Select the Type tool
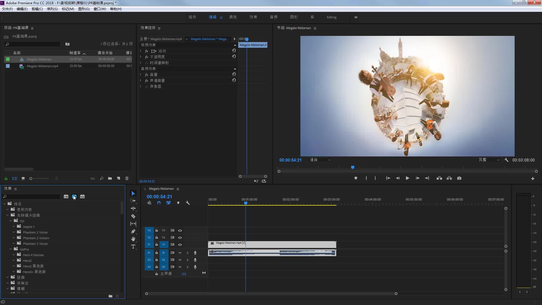Viewport: 542px width, 305px height. point(133,247)
